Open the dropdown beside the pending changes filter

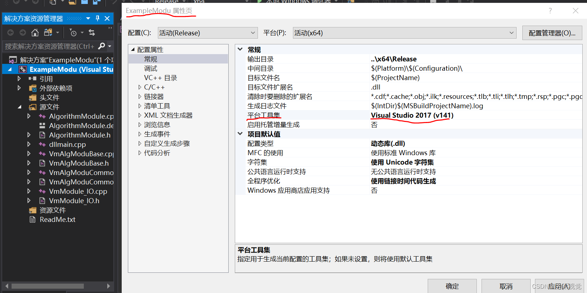(82, 33)
